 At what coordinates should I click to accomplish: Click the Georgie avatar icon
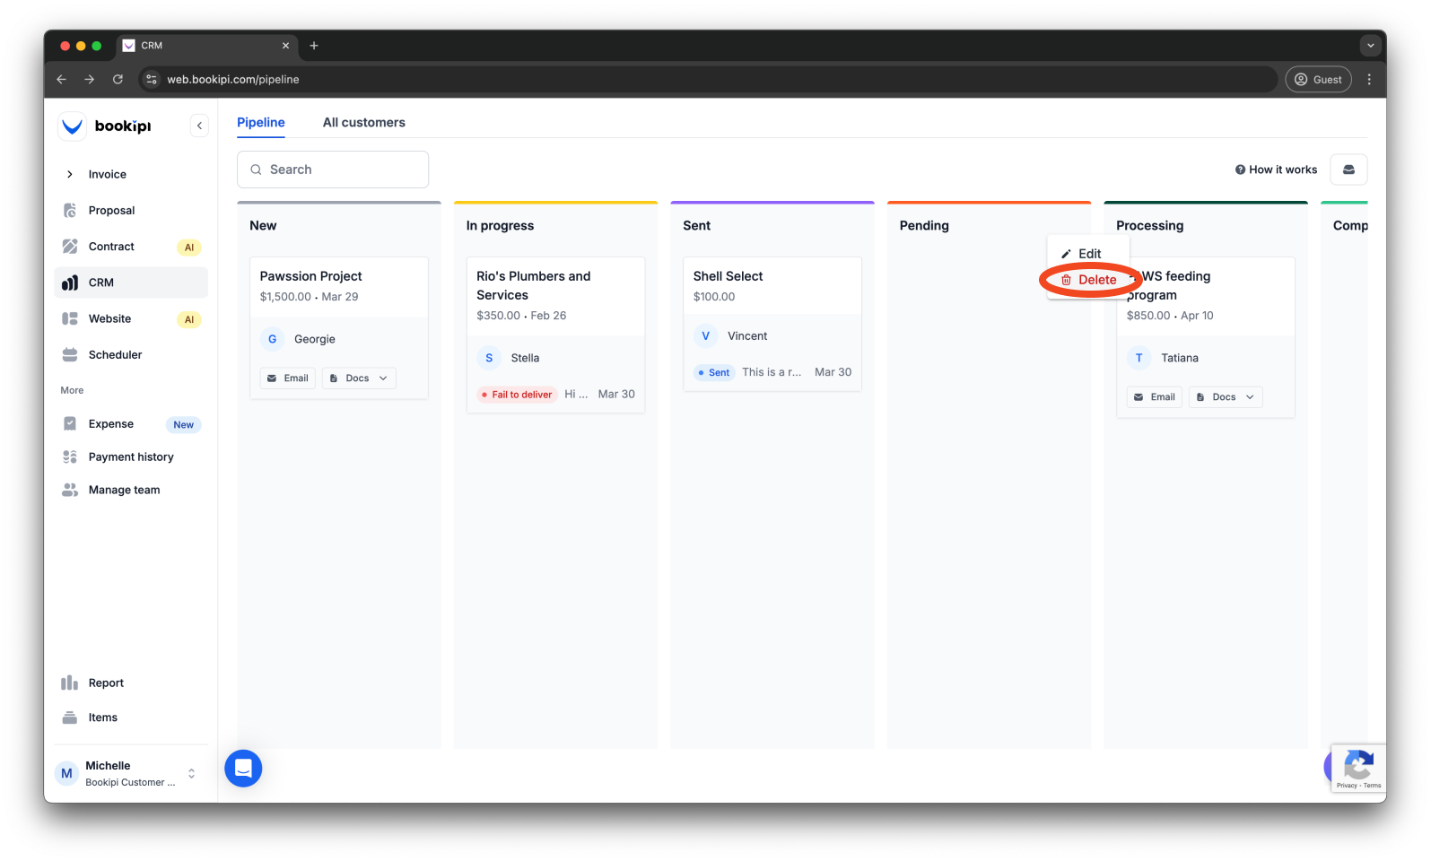pos(273,339)
